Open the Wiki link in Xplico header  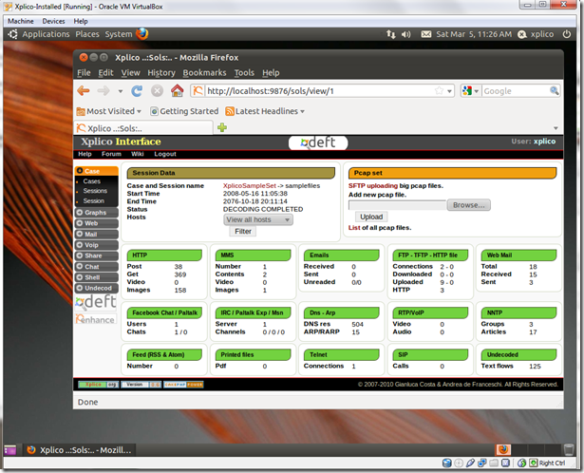pos(137,154)
